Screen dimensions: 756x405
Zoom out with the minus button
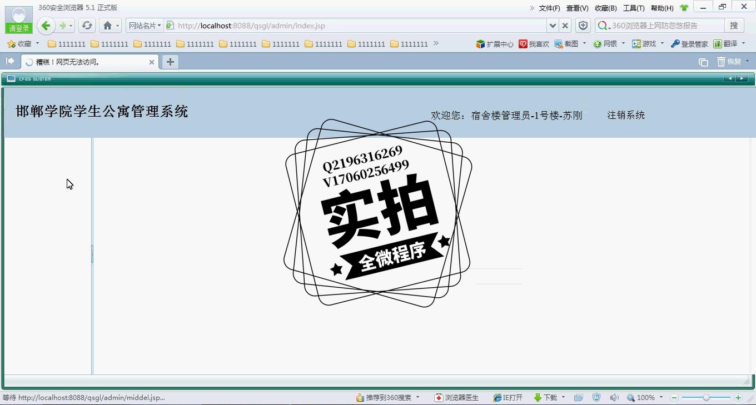(674, 398)
